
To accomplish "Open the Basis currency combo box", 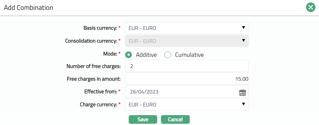I will pos(183,28).
